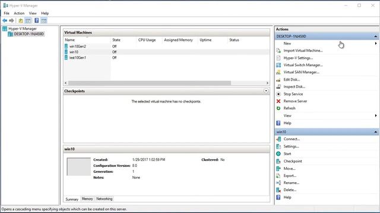This screenshot has width=380, height=213.
Task: Open the Action menu
Action: click(19, 13)
